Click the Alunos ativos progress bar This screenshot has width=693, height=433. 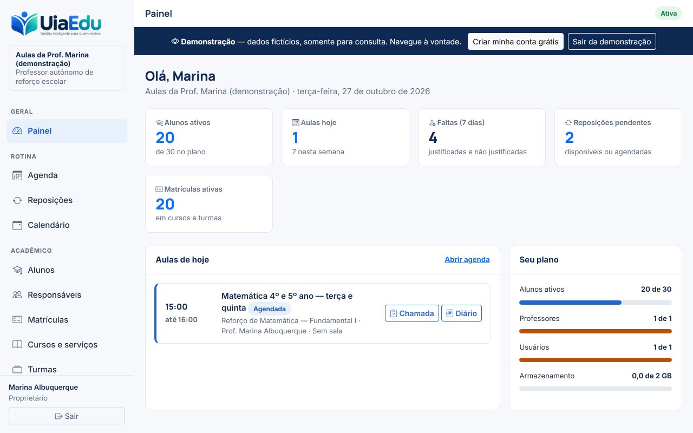pos(596,303)
